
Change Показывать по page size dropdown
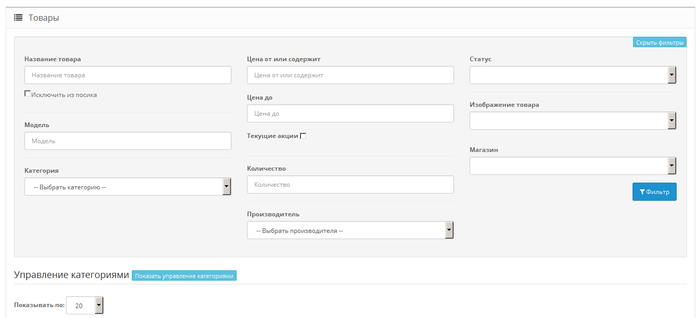tap(85, 306)
